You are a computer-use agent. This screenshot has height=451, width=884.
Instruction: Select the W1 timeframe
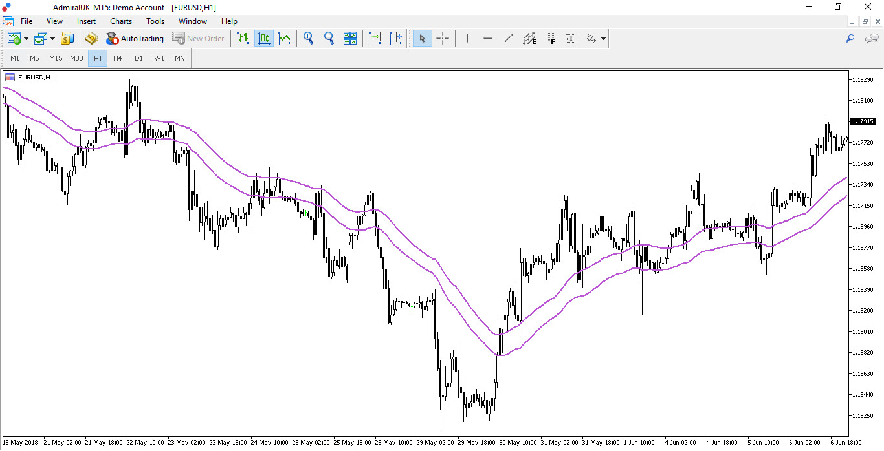pyautogui.click(x=159, y=58)
